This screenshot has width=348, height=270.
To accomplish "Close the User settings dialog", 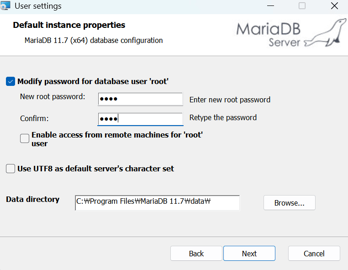I will coord(335,6).
